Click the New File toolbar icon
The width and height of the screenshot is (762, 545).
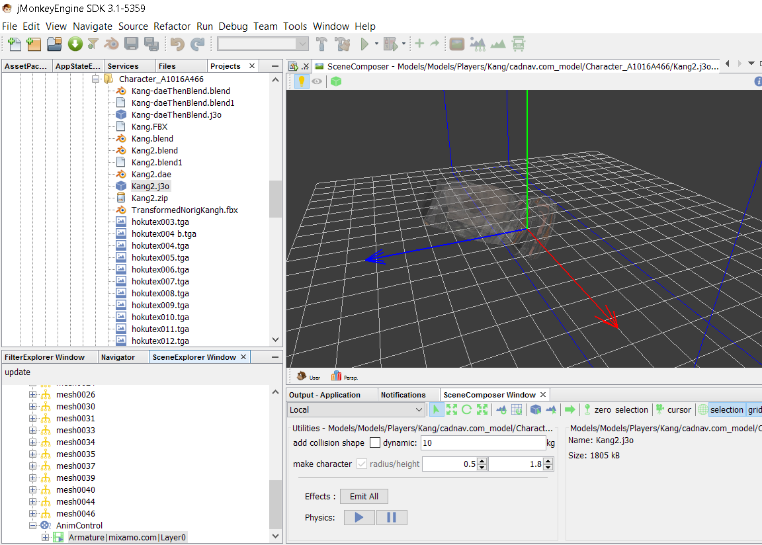(15, 44)
